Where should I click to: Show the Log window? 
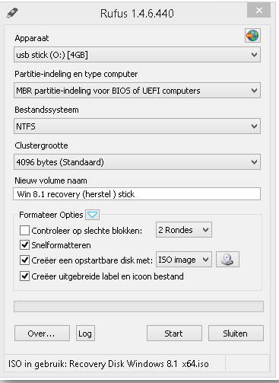point(85,334)
